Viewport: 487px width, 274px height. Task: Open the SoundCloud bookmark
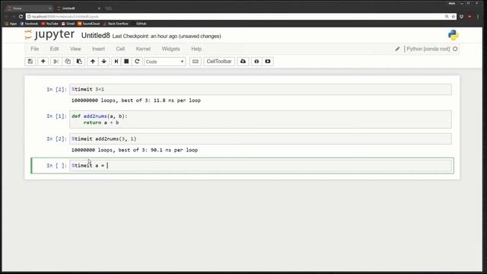(89, 24)
